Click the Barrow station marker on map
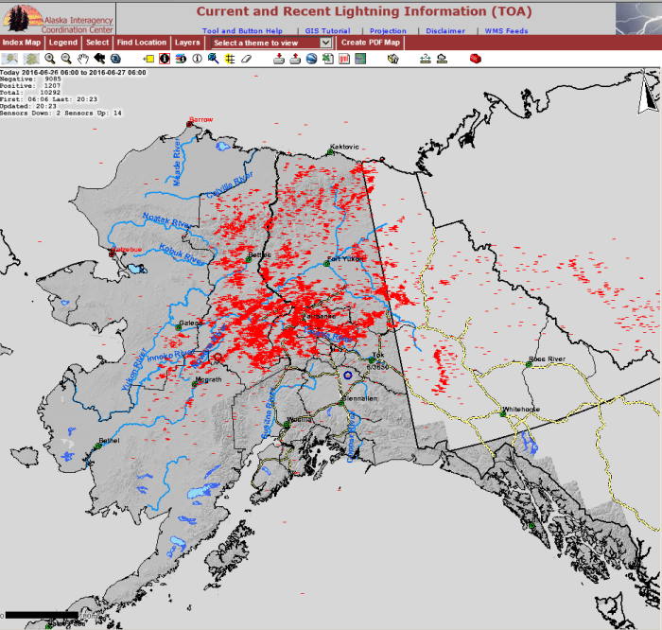This screenshot has height=630, width=662. [189, 124]
